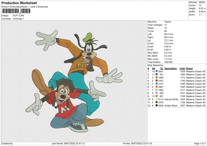Click the Amber Black color swatch
Viewport: 207px width, 146px height.
coord(157,105)
